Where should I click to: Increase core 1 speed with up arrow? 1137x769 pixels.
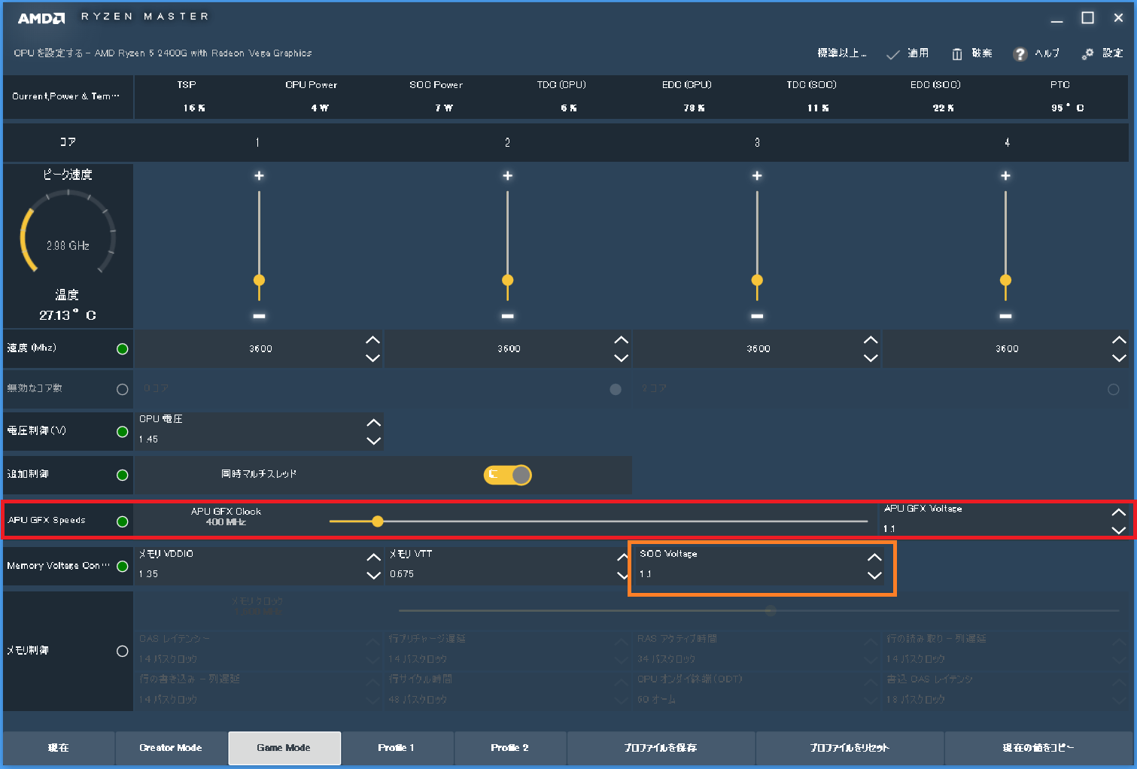(372, 340)
